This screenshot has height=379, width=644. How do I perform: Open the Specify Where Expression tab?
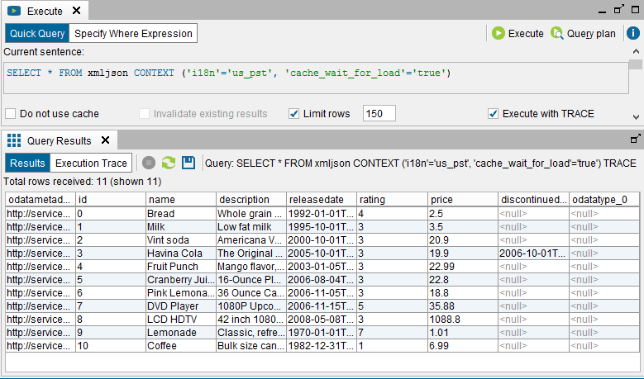[x=133, y=34]
